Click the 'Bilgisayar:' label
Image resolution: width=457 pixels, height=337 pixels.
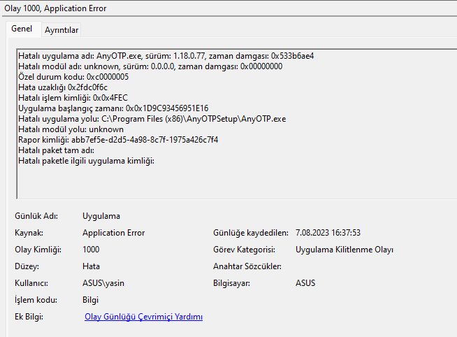point(231,283)
